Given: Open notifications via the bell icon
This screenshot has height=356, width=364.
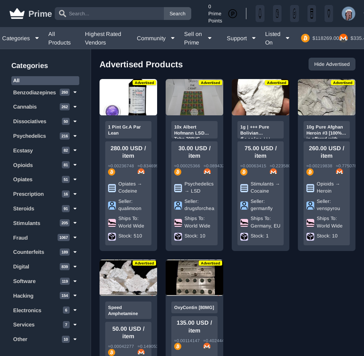Looking at the screenshot, I should [260, 14].
